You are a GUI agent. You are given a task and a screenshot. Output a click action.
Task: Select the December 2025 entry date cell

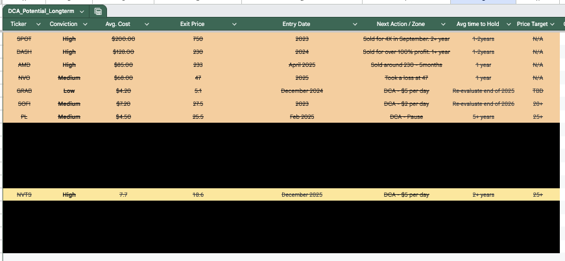(x=302, y=195)
